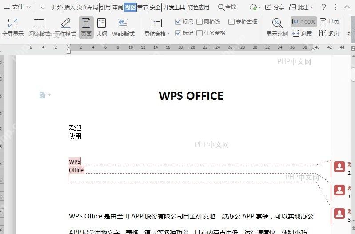Click the highlighted Office commented text

[x=76, y=170]
